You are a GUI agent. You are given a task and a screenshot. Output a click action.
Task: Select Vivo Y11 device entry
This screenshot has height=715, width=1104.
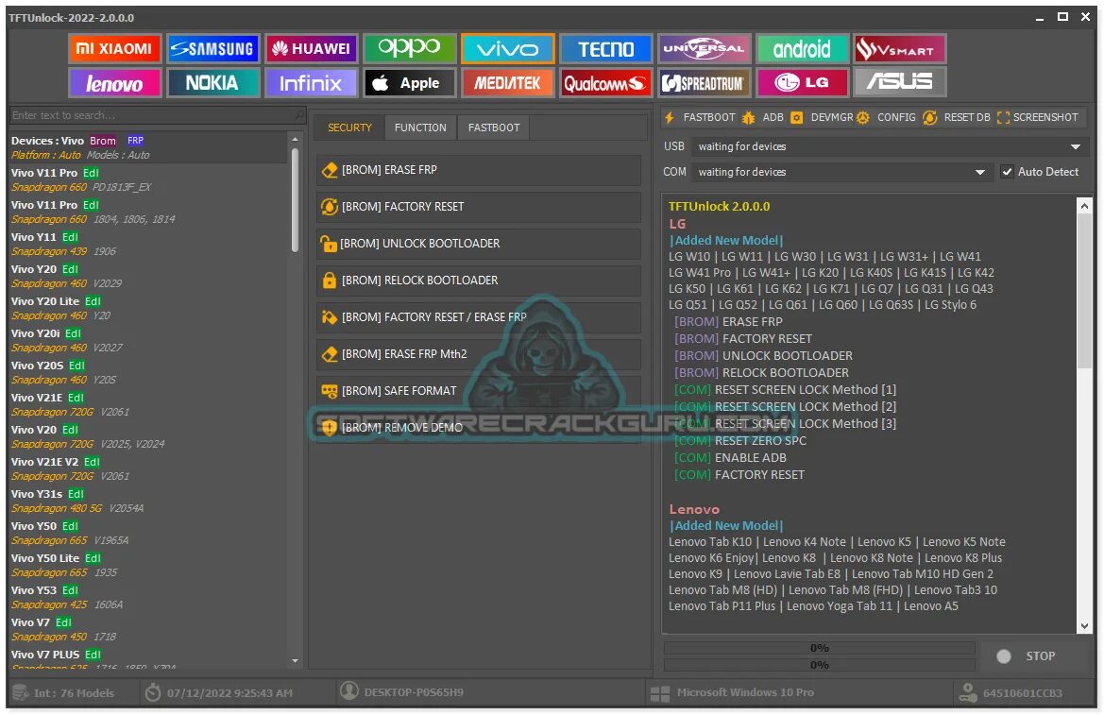(148, 244)
